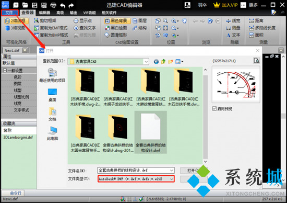287x203 pixels.
Task: Click the 文件名 input field
Action: (x=136, y=171)
